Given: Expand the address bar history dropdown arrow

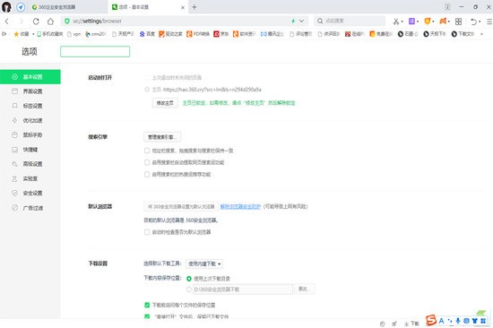Looking at the screenshot, I should click(301, 22).
